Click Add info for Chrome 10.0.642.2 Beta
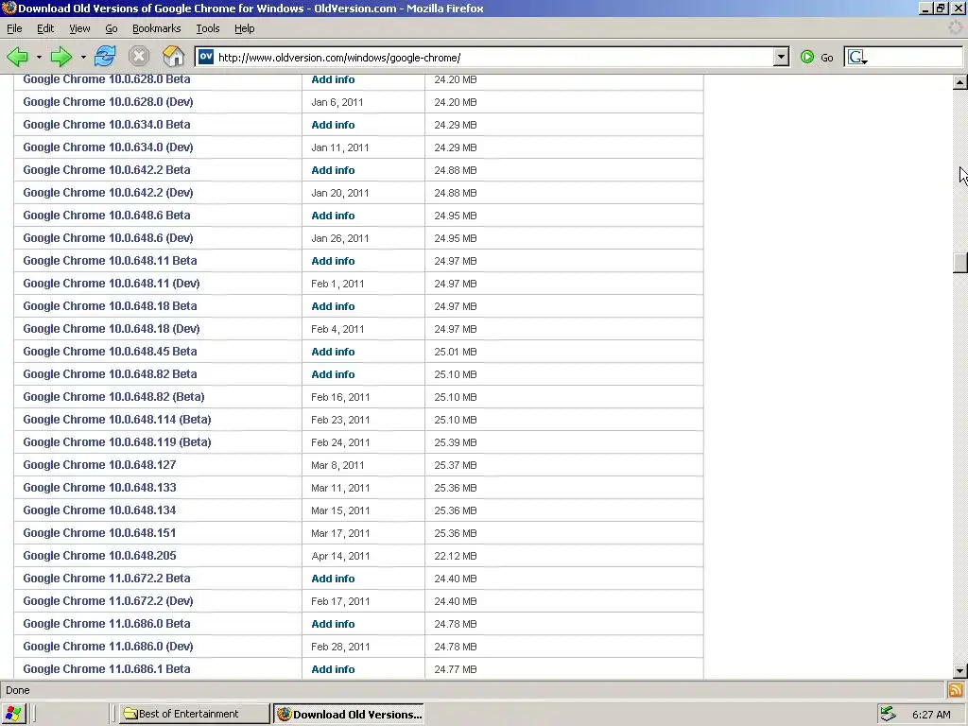Screen dimensions: 968x726 click(x=333, y=170)
